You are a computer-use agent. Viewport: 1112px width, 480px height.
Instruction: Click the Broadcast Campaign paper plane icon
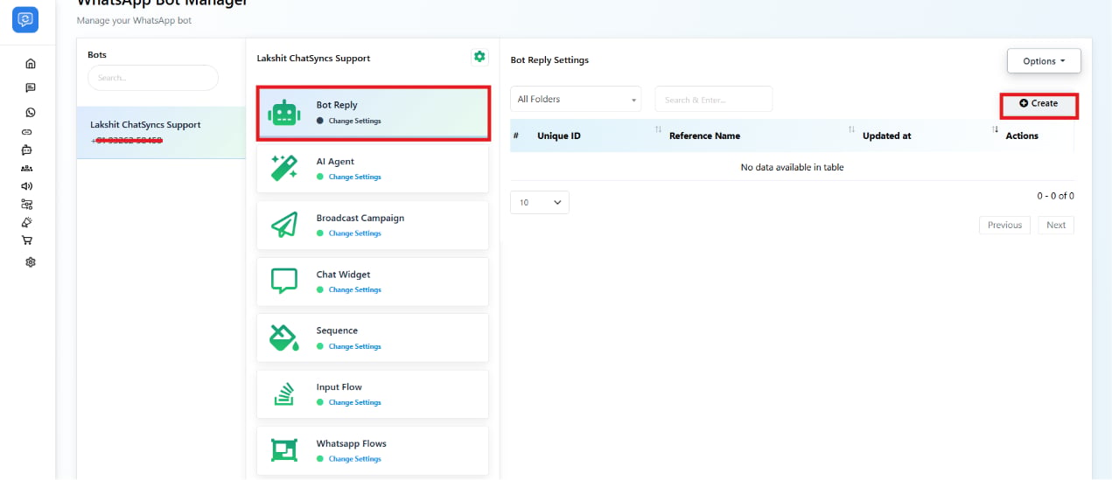(x=283, y=225)
